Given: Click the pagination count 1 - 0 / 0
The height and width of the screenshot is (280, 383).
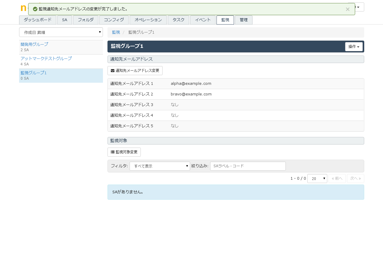Looking at the screenshot, I should click(x=298, y=178).
